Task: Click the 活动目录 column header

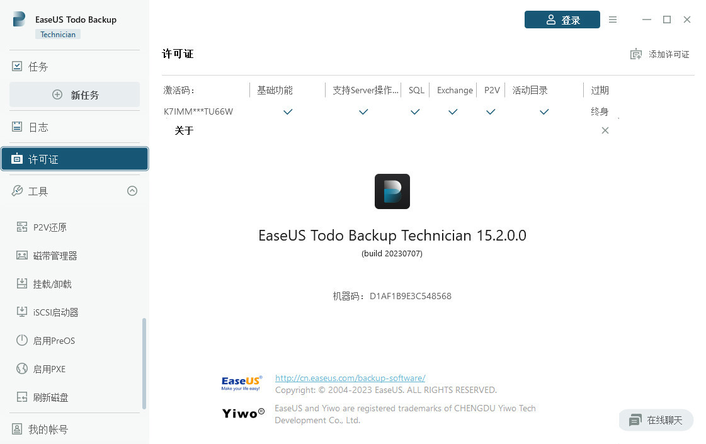Action: tap(530, 90)
